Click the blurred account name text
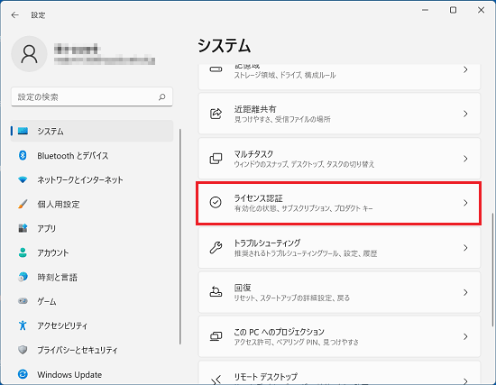Viewport: 496px width, 385px height. tap(76, 50)
